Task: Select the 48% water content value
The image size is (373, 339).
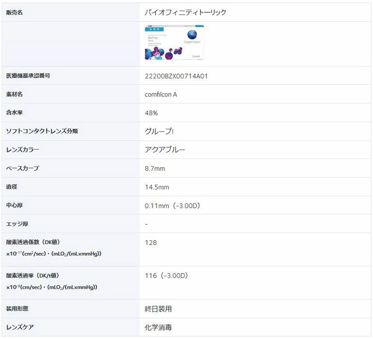Action: coord(151,113)
